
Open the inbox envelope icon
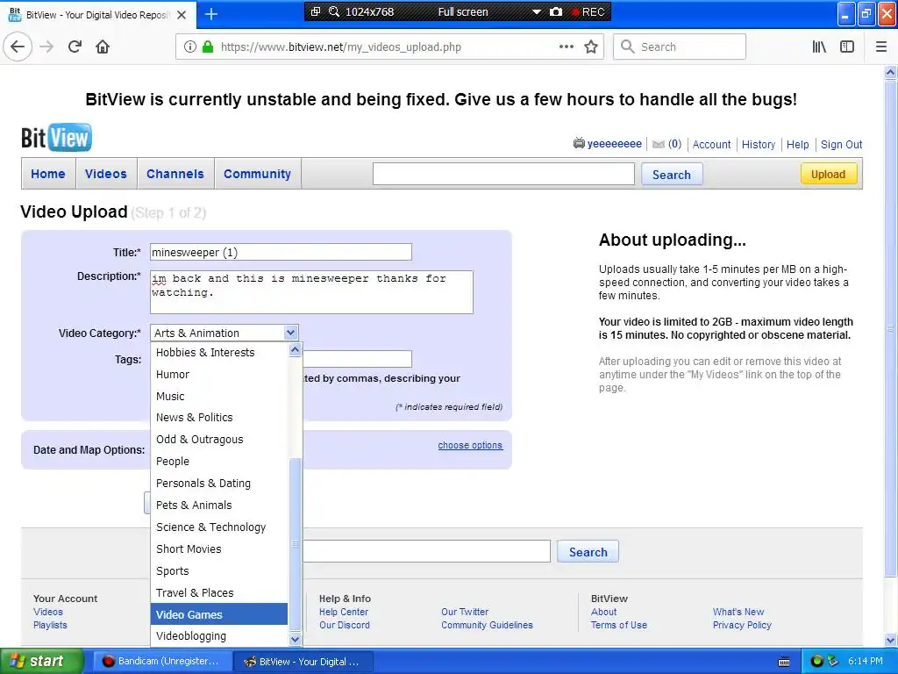pos(659,145)
